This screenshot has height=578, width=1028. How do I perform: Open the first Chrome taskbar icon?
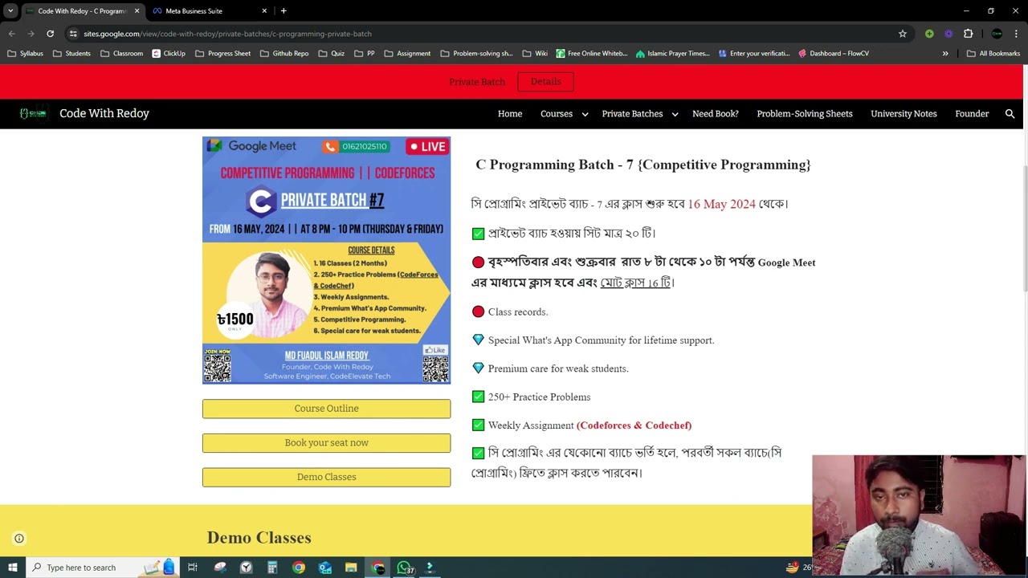click(x=299, y=568)
